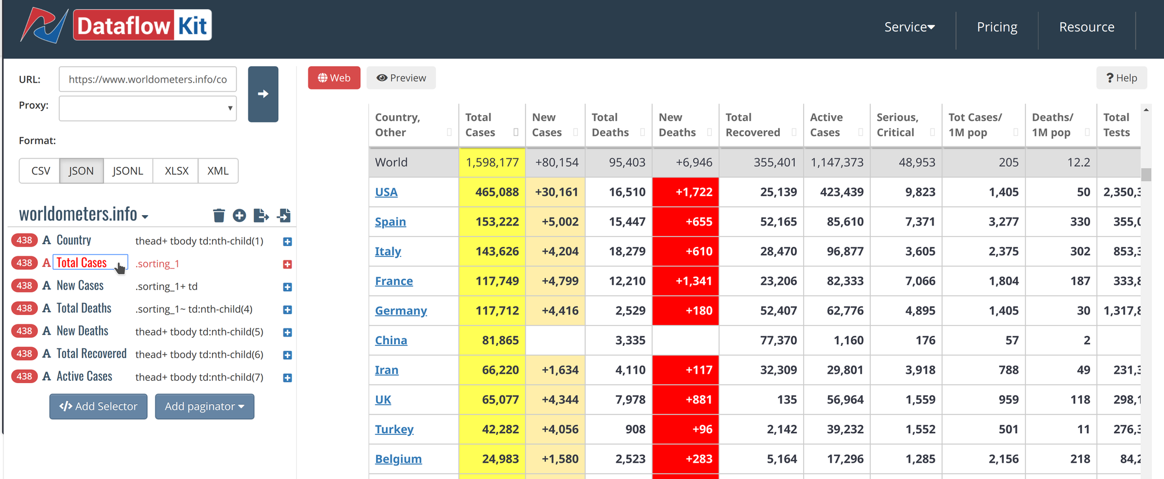Image resolution: width=1164 pixels, height=479 pixels.
Task: Click the Total Recovered column header
Action: 761,124
